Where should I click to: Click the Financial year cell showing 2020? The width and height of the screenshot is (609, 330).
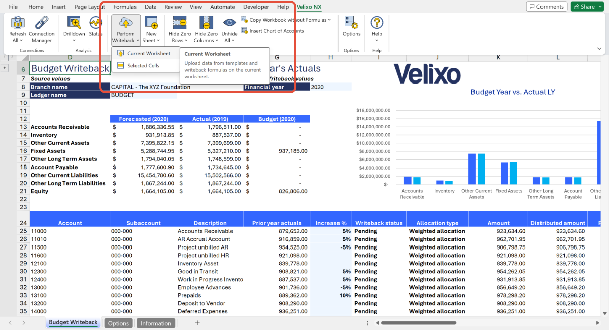click(330, 87)
